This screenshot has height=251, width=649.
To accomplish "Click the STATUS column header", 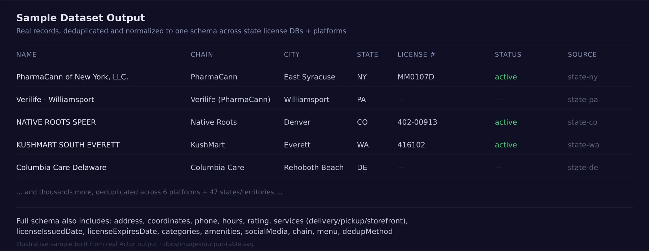I will tap(508, 55).
